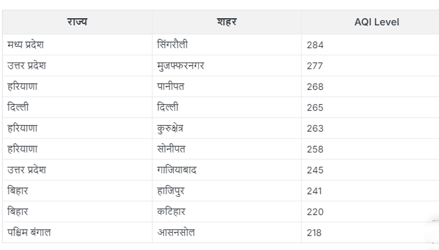Click हरियाणा in the सोनीपत row

(23, 149)
